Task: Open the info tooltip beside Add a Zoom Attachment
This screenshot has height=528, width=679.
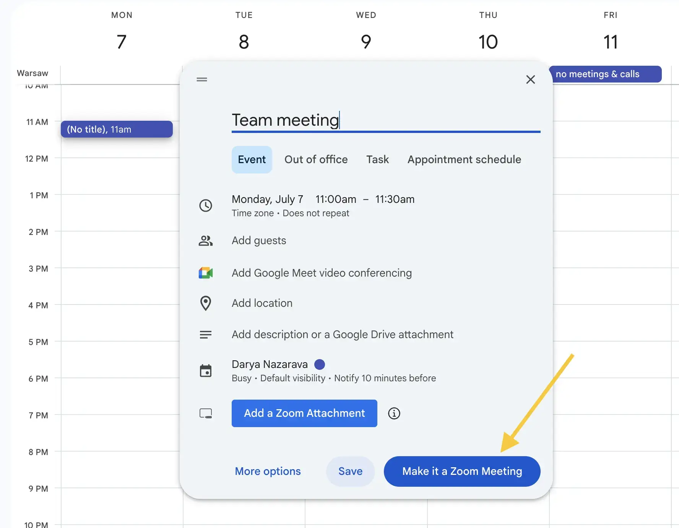Action: [x=394, y=413]
